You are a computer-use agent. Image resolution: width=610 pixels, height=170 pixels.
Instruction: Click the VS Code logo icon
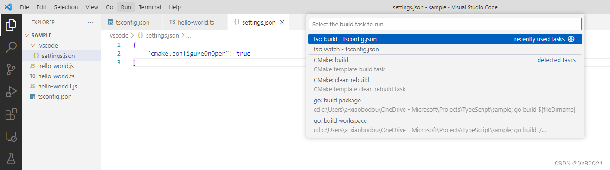coord(8,7)
